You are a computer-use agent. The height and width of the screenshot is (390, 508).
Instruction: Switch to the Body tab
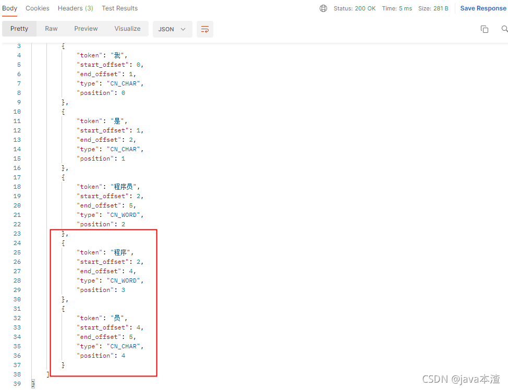coord(9,8)
